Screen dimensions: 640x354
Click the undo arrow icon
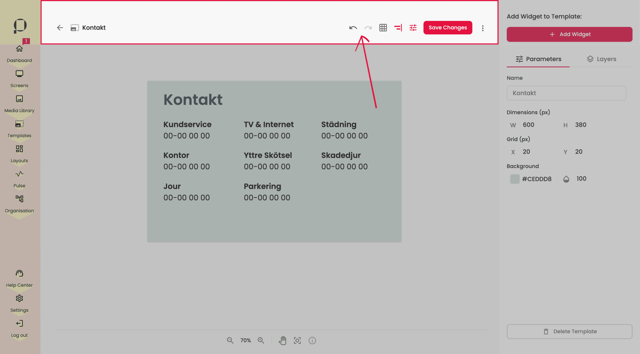click(353, 28)
